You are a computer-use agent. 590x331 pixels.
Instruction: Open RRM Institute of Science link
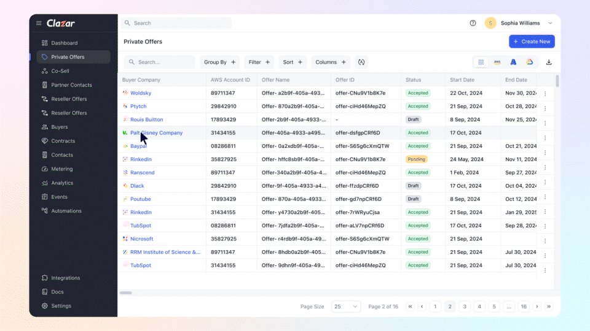tap(165, 252)
